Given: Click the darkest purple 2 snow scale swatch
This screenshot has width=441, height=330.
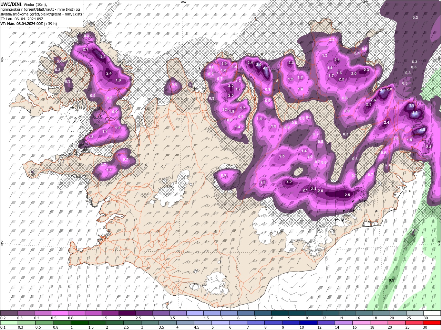Looking at the screenshot, I should pos(127,313).
